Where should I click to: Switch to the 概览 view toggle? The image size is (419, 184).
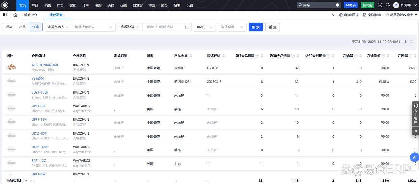point(9,27)
